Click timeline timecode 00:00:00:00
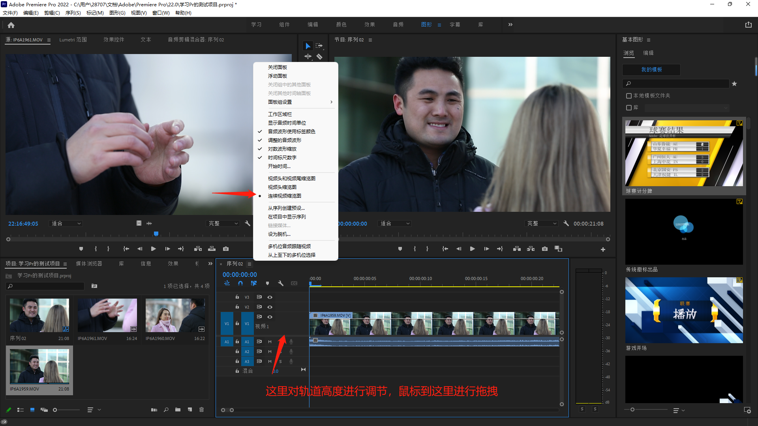Viewport: 758px width, 426px height. 240,275
